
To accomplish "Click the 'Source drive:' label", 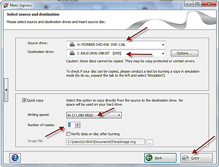I will 38,43.
